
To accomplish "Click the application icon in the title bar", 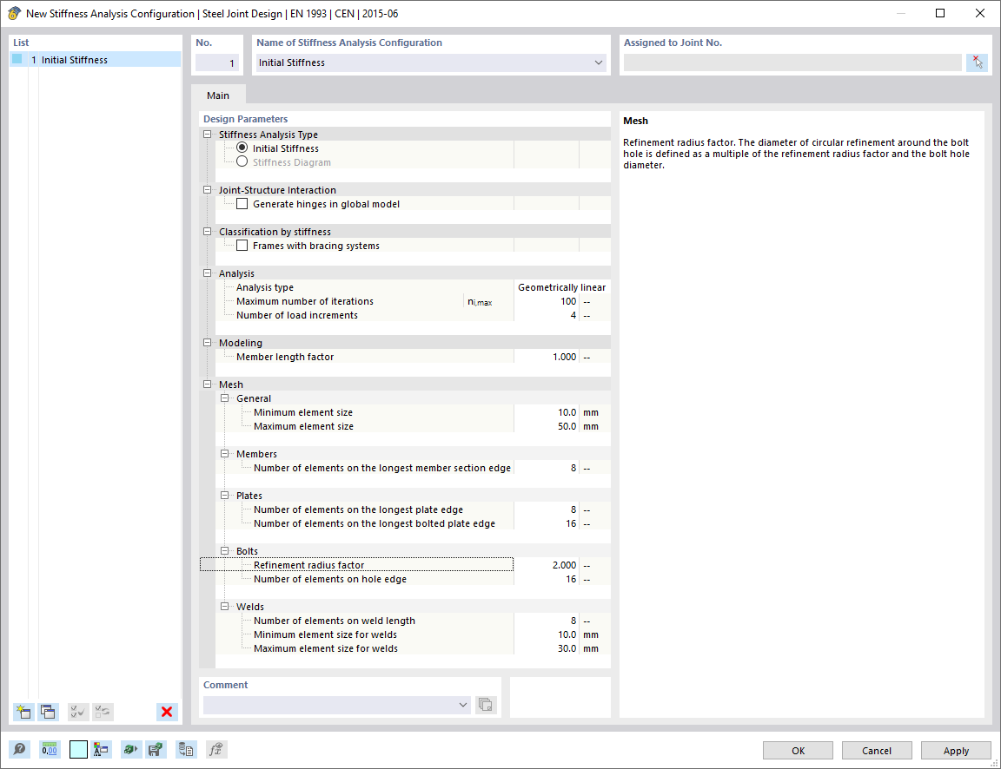I will coord(13,13).
